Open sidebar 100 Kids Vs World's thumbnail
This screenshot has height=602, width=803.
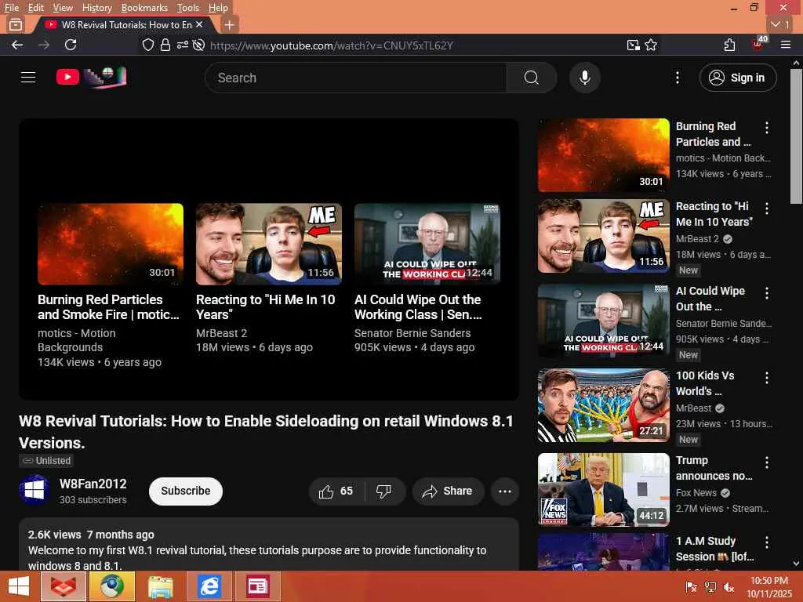point(603,405)
